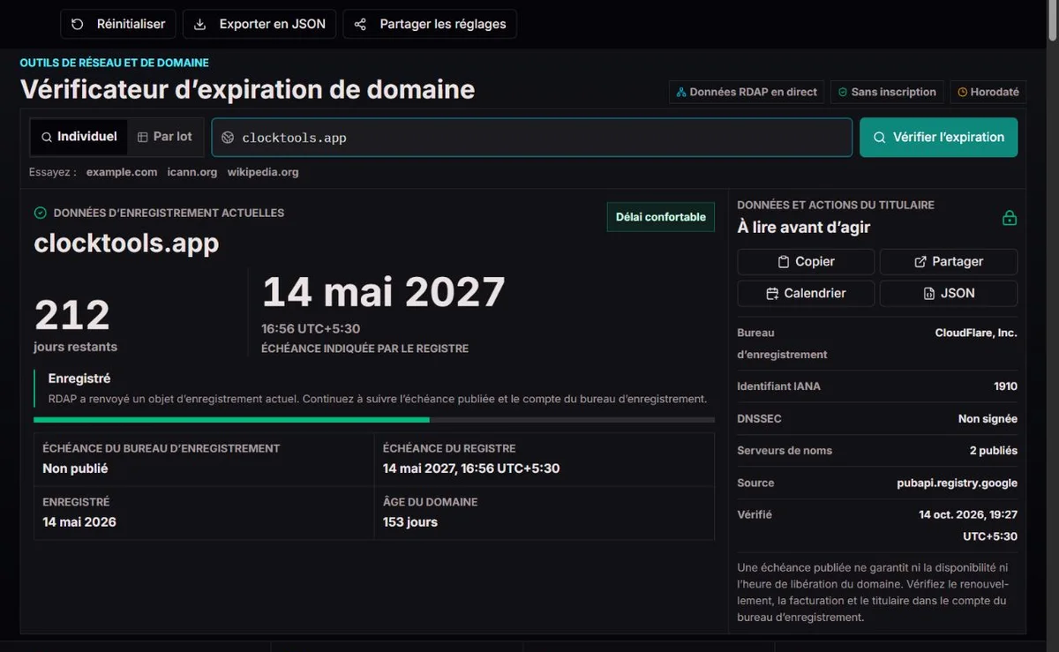Viewport: 1059px width, 652px height.
Task: Click the calendar icon in Calendrier
Action: [772, 293]
